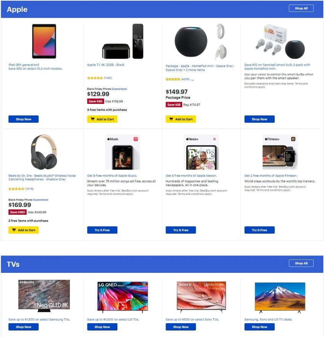Viewport: 324px width, 337px height.
Task: Click the Apple TV 4K star rating
Action: click(x=95, y=78)
